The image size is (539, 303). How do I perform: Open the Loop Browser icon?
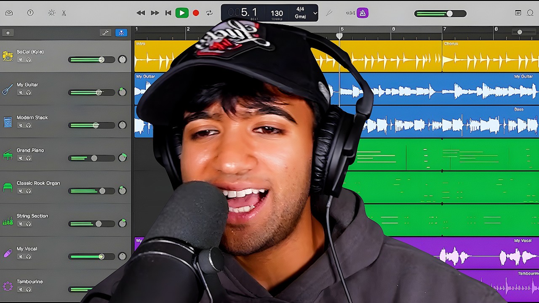pos(530,13)
